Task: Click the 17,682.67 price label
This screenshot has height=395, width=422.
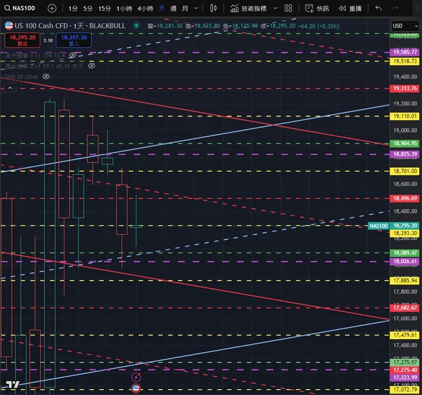Action: point(405,308)
